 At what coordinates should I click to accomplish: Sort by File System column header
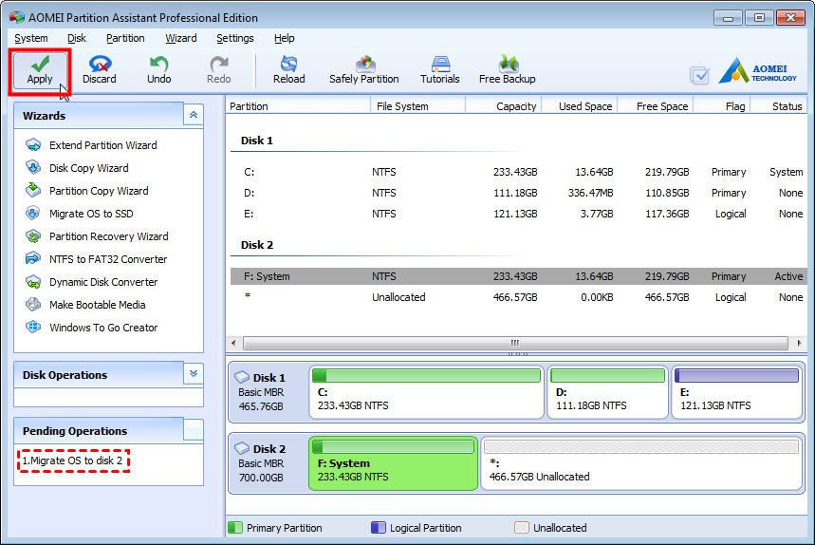pyautogui.click(x=417, y=106)
